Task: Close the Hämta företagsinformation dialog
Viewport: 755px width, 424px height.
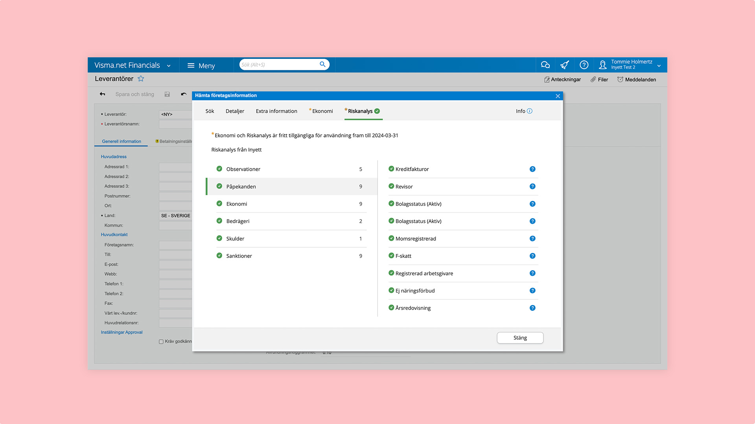Action: point(558,96)
